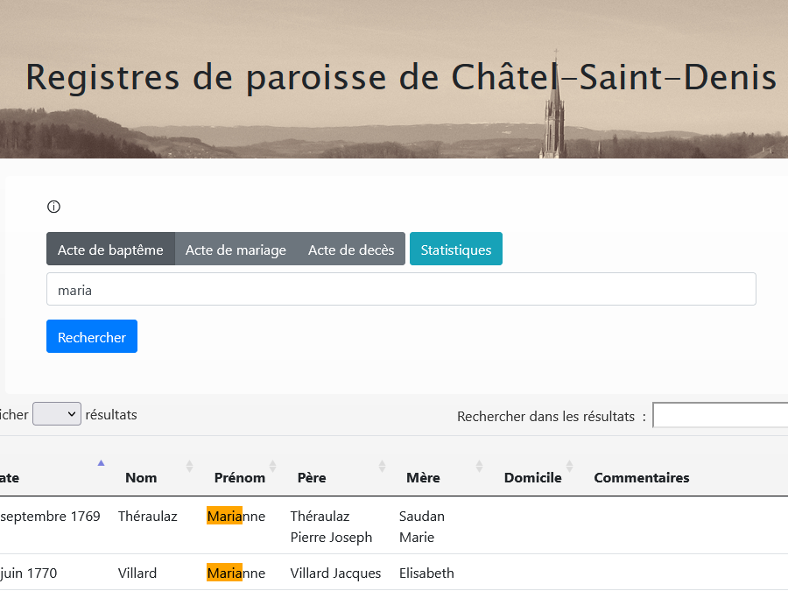Select the Villard Marianne row
788x591 pixels.
pos(350,573)
